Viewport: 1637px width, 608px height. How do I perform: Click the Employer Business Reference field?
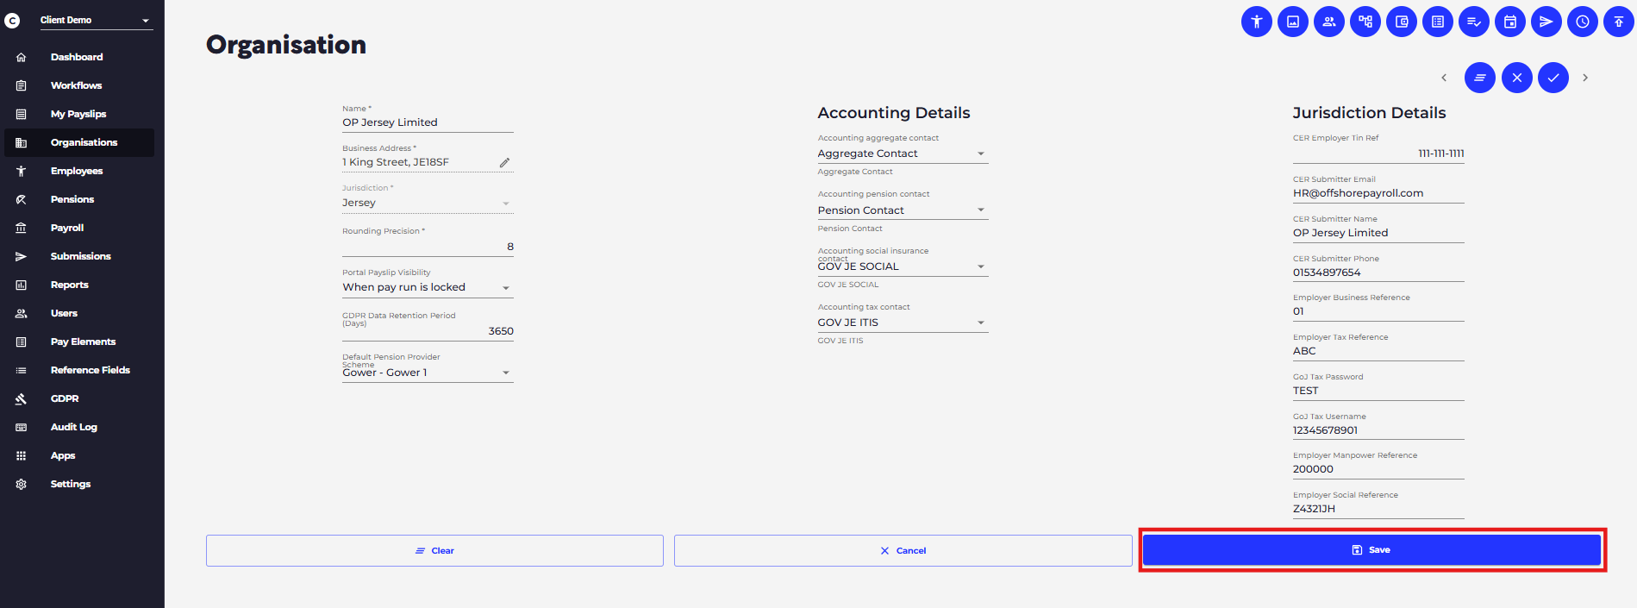tap(1378, 311)
